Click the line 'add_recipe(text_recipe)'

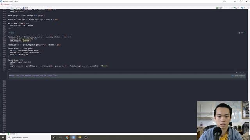(22, 25)
